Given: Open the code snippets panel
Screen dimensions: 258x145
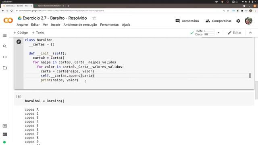Looking at the screenshot, I should coord(5,57).
